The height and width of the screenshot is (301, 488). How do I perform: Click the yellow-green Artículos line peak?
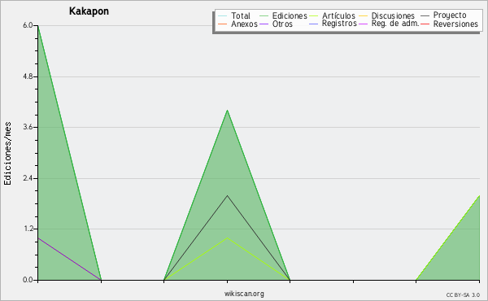pos(228,238)
